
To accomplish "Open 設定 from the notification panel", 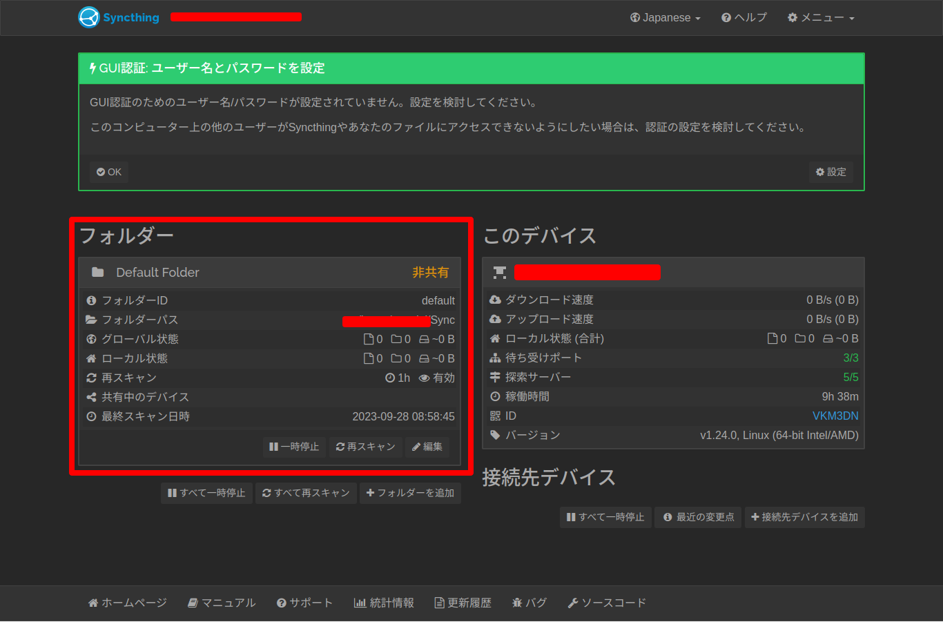I will (x=830, y=172).
